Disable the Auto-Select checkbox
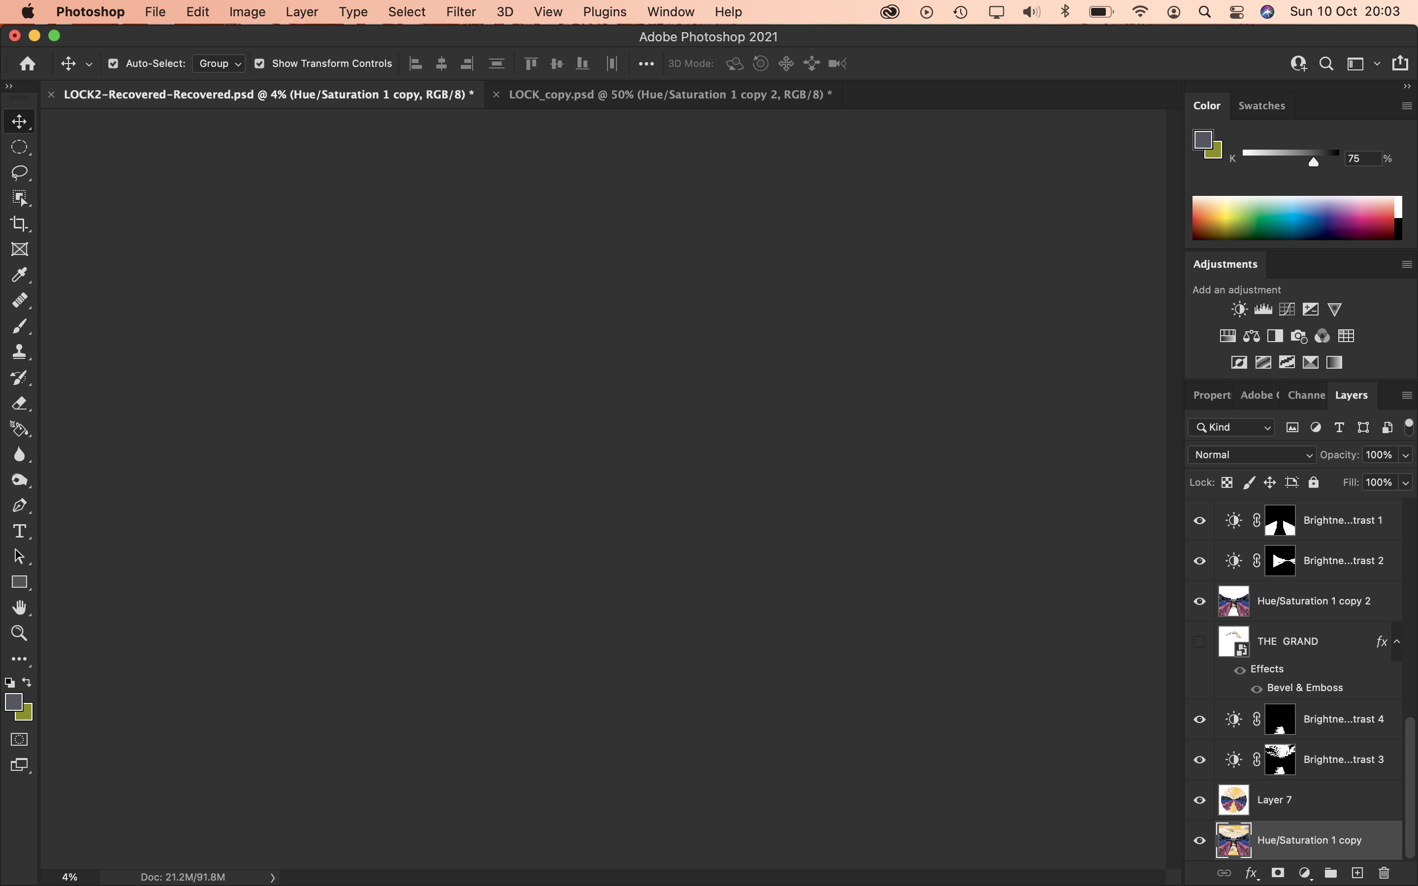The height and width of the screenshot is (886, 1418). coord(113,63)
